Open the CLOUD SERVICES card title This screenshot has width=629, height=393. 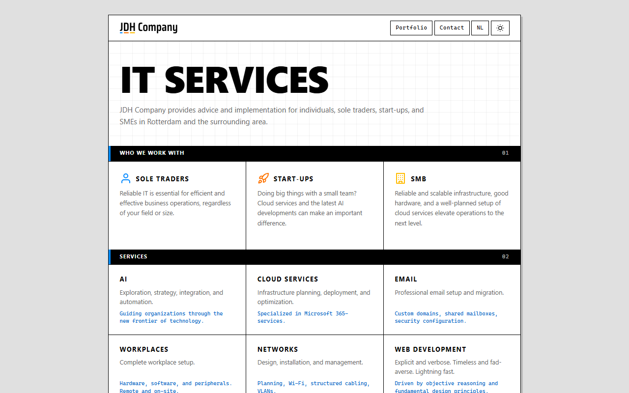288,279
